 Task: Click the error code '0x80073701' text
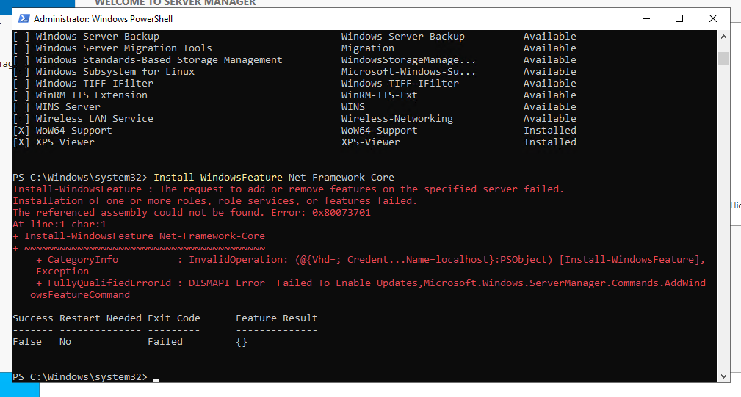341,212
